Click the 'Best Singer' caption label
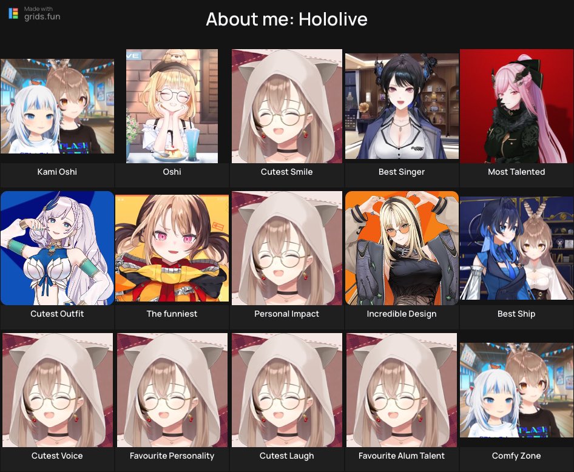The image size is (574, 472). pos(402,172)
